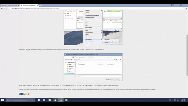
Task: Click the page vertical scrollbar thumb
Action: 187,55
